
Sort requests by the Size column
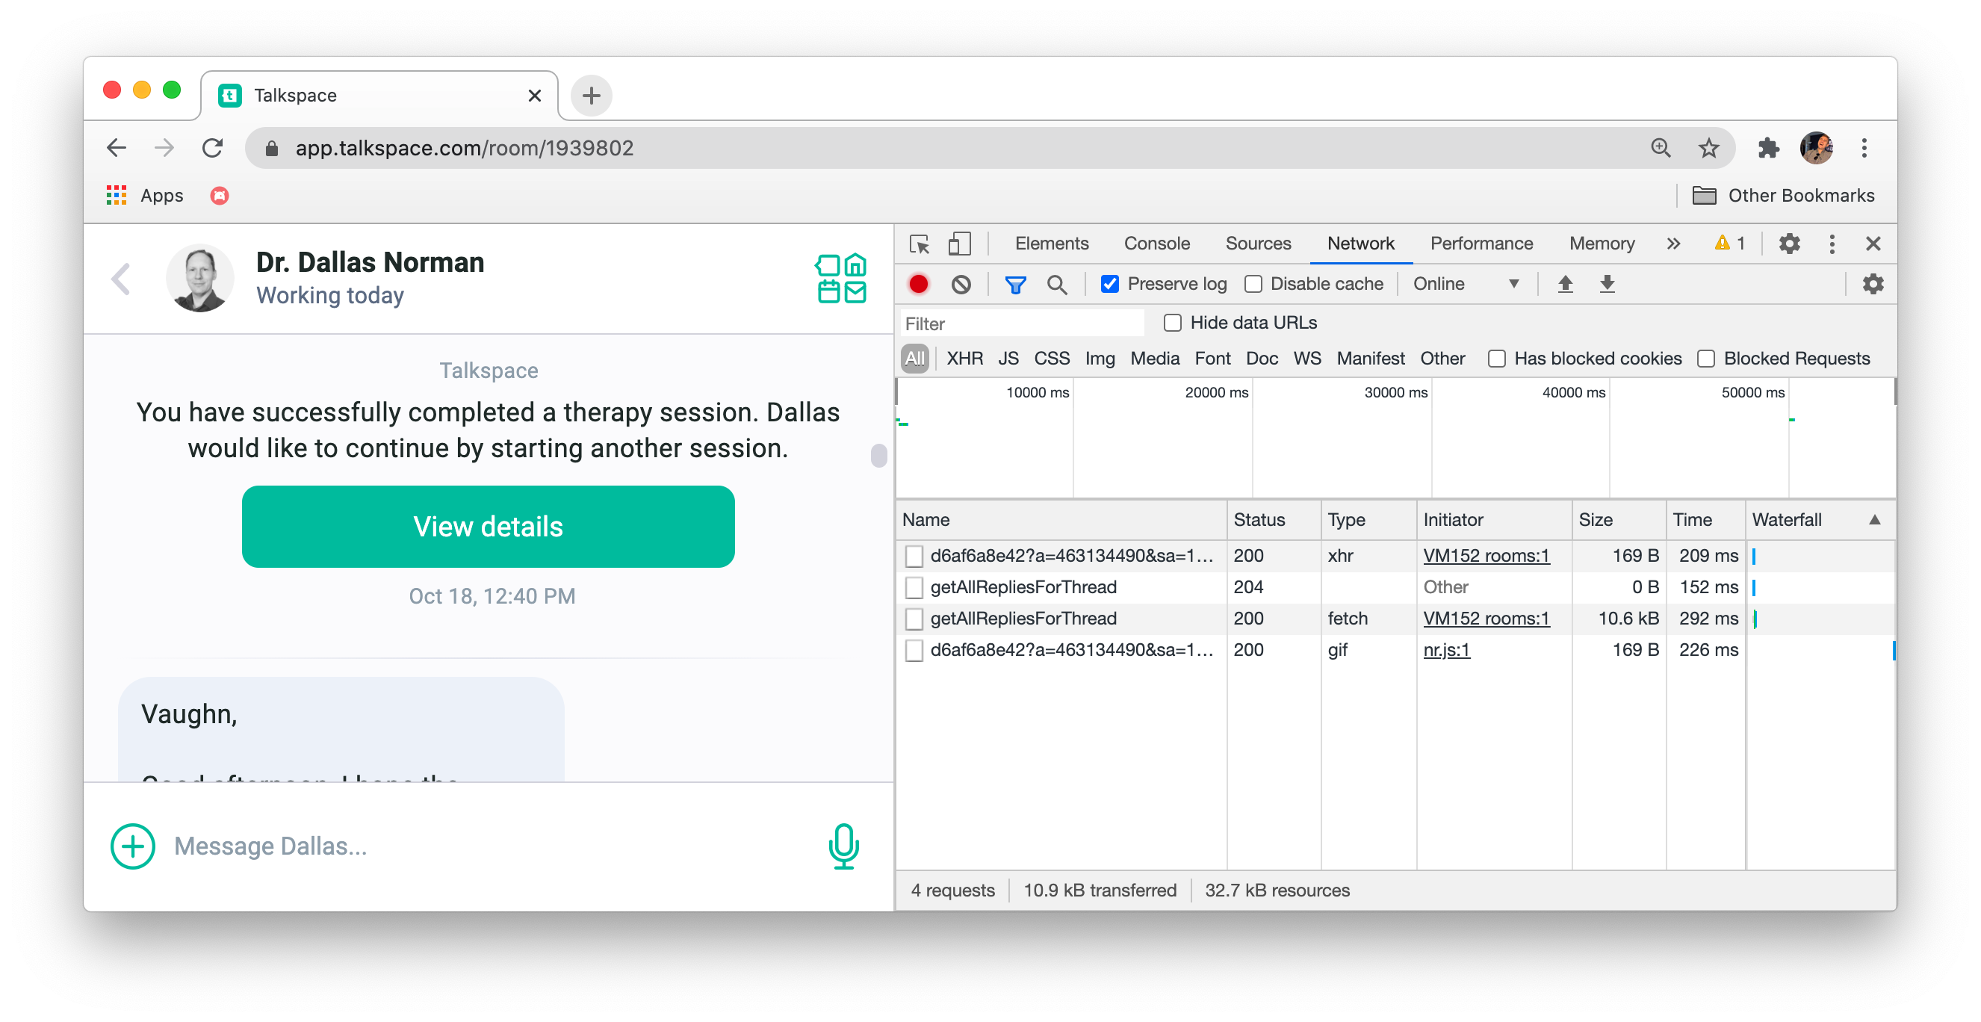[x=1618, y=520]
